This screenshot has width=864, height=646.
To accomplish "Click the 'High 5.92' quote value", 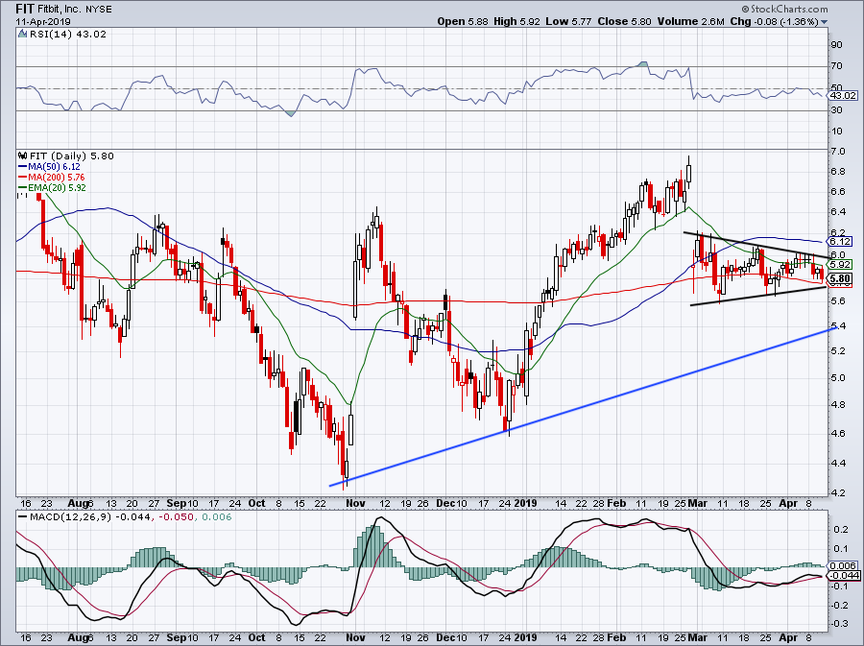I will point(517,21).
